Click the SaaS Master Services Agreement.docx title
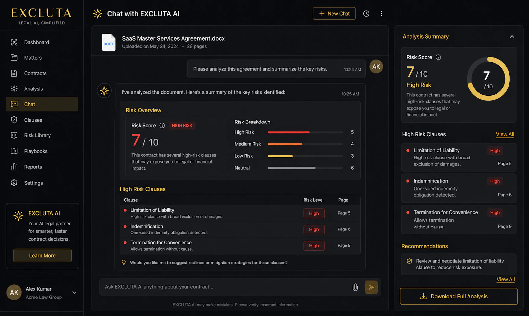This screenshot has height=316, width=529. 173,38
